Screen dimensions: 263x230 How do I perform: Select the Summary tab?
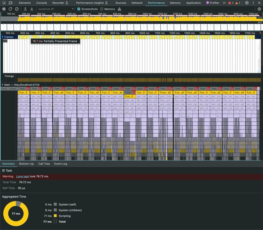click(x=9, y=164)
